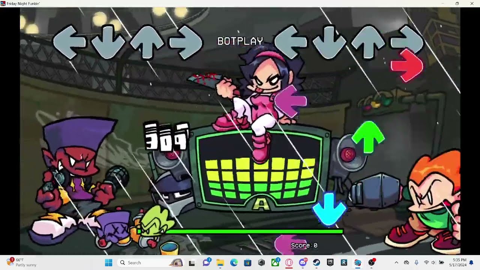480x270 pixels.
Task: Click the player's up arrow receptor
Action: pos(368,42)
